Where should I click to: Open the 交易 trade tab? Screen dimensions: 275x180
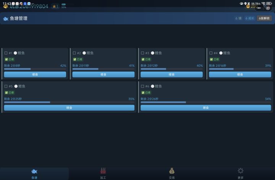[172, 174]
